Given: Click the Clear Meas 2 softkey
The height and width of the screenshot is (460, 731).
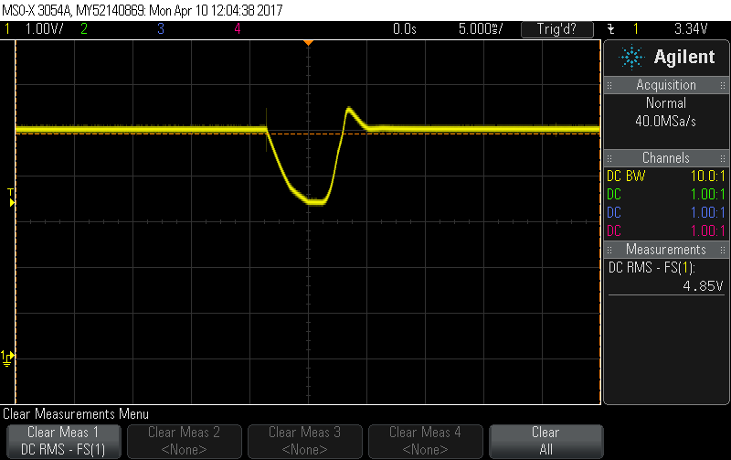Looking at the screenshot, I should pos(185,441).
